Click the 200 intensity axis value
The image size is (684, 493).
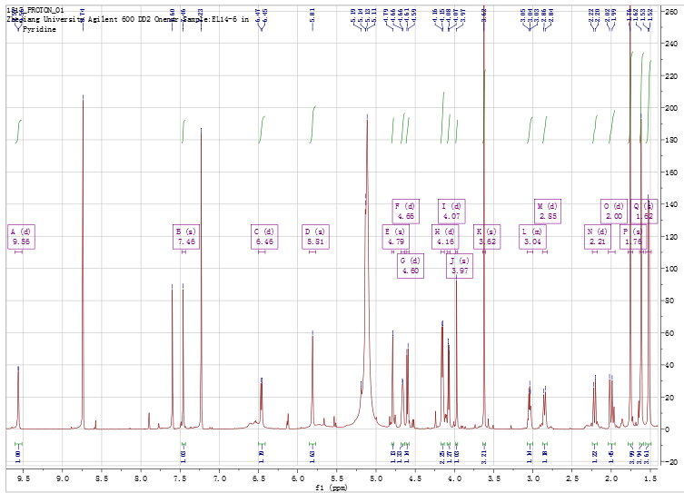[x=671, y=108]
